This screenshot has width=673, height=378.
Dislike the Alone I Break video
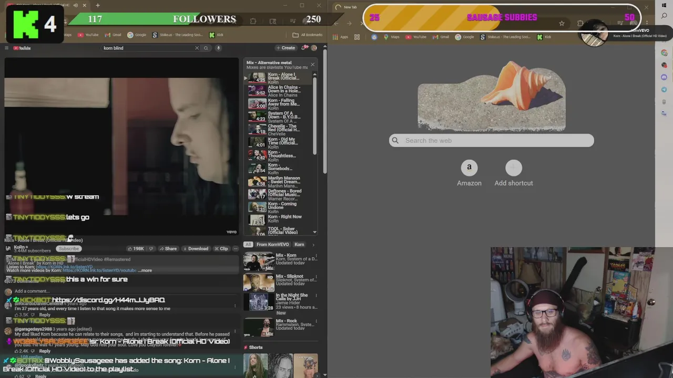151,249
